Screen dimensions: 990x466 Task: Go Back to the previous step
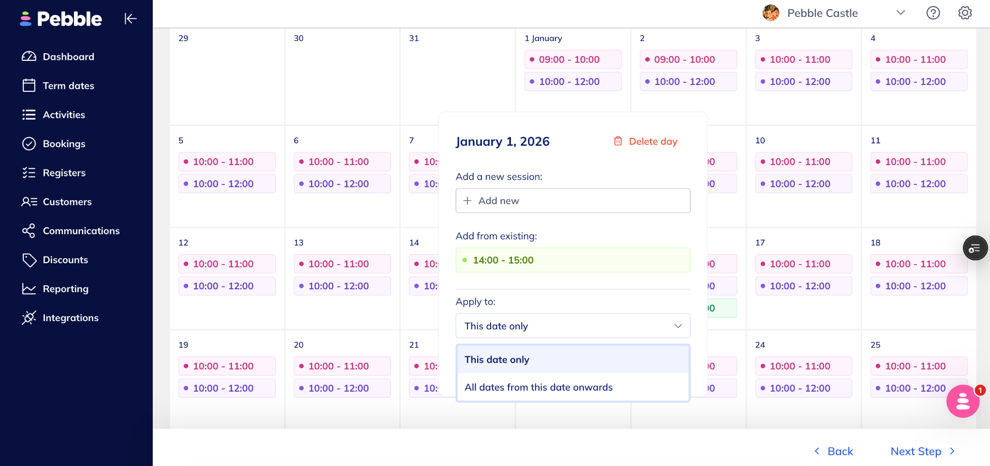(x=834, y=452)
